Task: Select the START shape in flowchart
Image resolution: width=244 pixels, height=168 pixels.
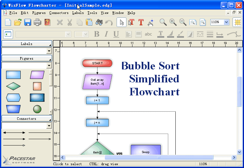Action: [x=97, y=63]
